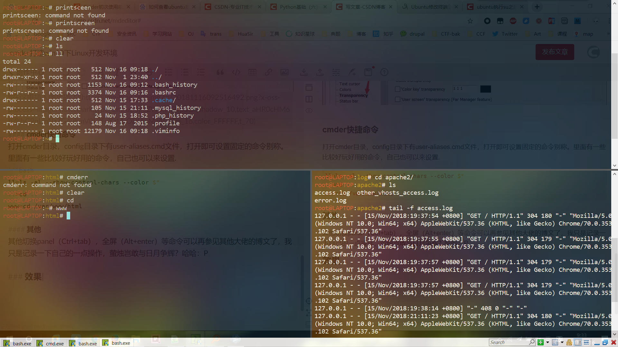Image resolution: width=618 pixels, height=347 pixels.
Task: Open dropdown arrow beside green plus
Action: [548, 342]
